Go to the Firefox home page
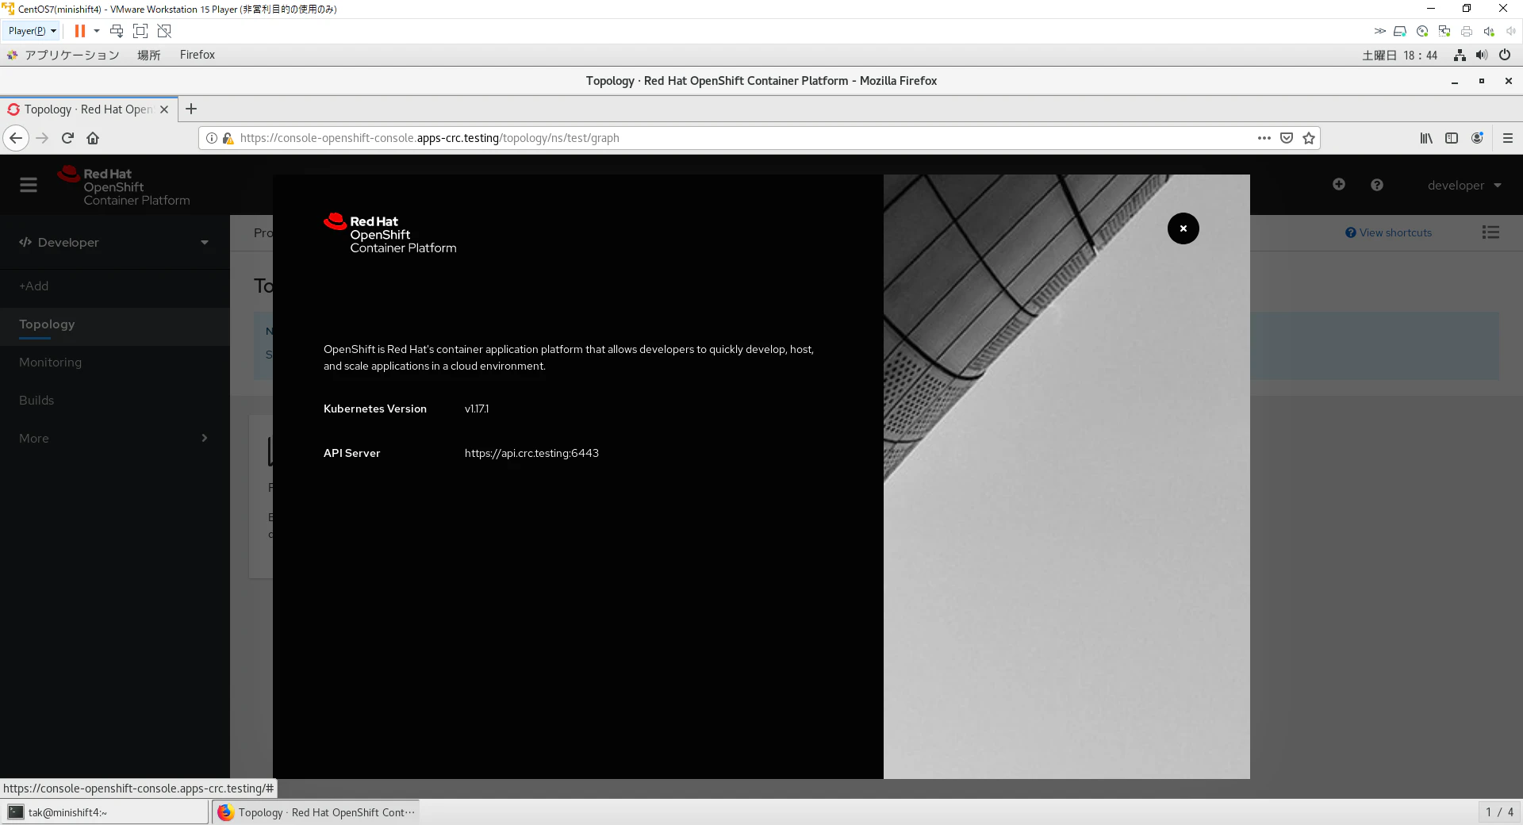This screenshot has height=825, width=1523. (93, 138)
